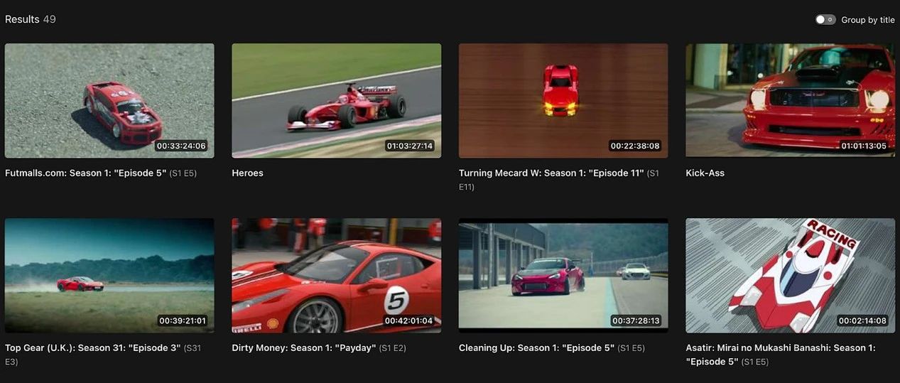Open the Heroes Formula 1 car thumbnail
The width and height of the screenshot is (900, 383).
coord(336,101)
